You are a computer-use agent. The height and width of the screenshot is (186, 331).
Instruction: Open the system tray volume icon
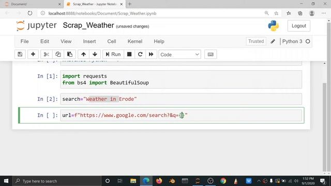tap(296, 181)
